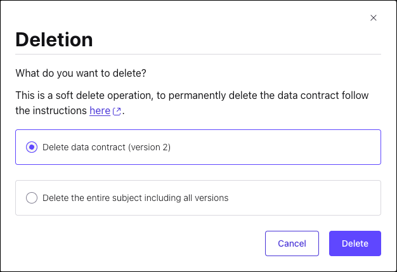Select the 'Delete data contract (version 2)' radio button
The height and width of the screenshot is (272, 397).
[x=32, y=147]
